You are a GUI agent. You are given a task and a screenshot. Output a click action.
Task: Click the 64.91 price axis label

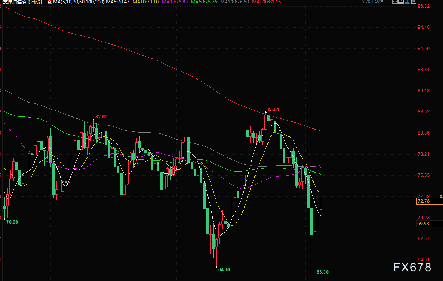point(423,260)
